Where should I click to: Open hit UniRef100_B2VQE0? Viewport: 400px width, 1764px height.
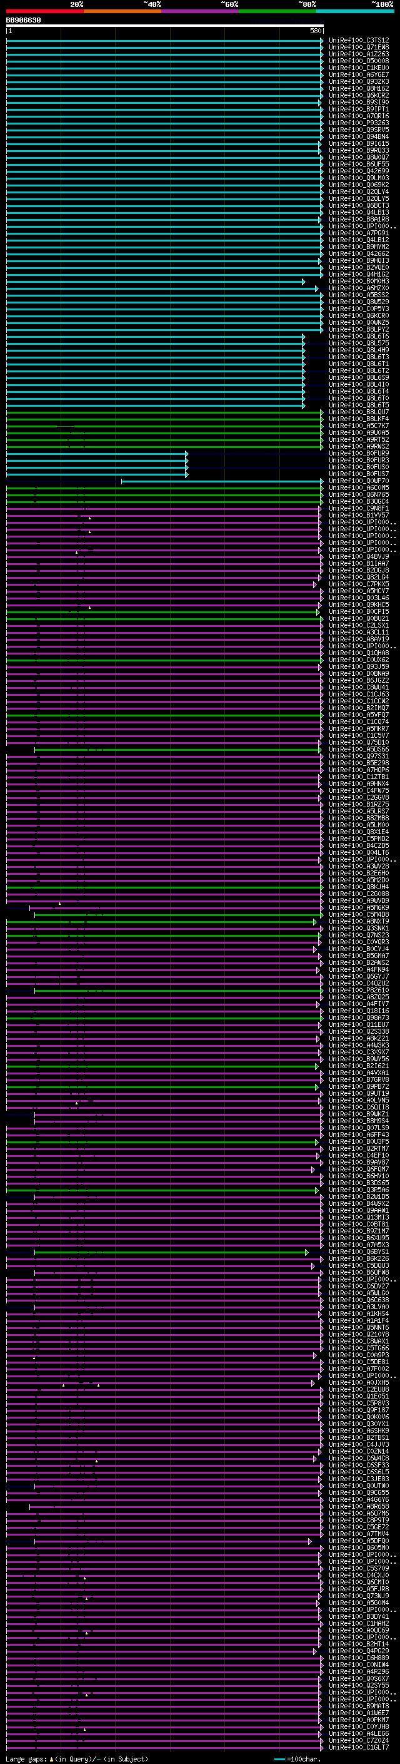(359, 267)
